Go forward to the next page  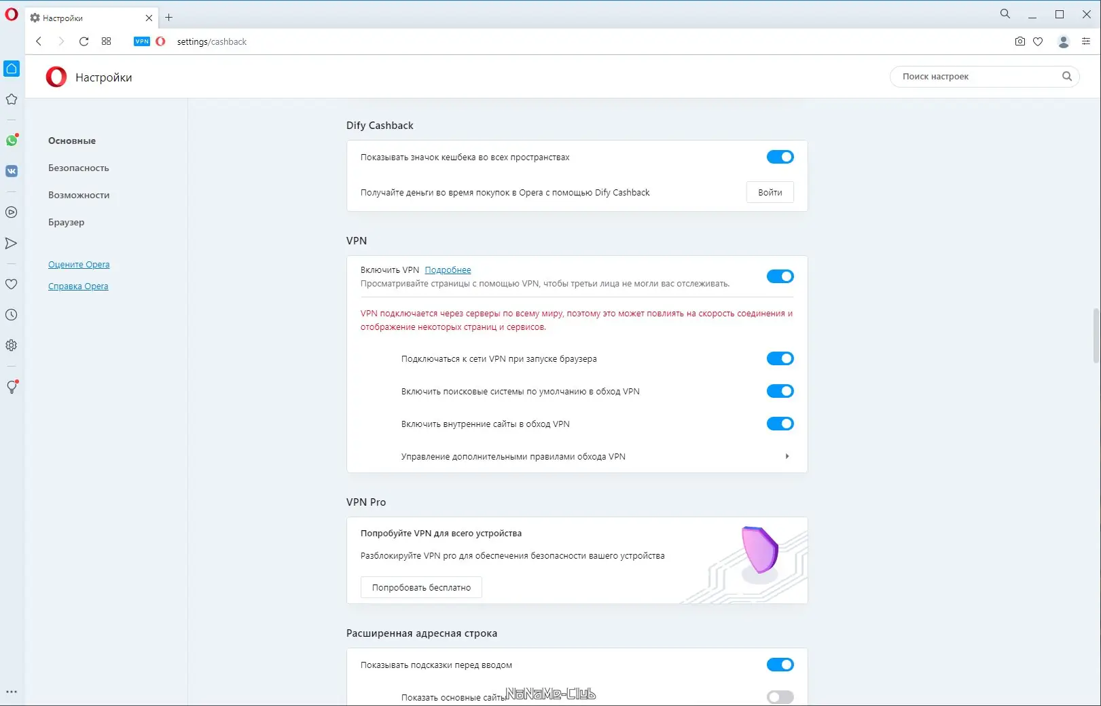tap(61, 41)
